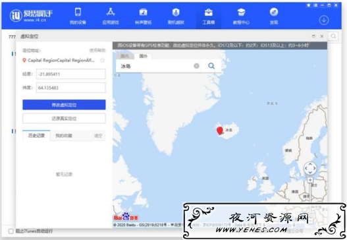Open the discover compass icon
This screenshot has width=347, height=240.
274,12
